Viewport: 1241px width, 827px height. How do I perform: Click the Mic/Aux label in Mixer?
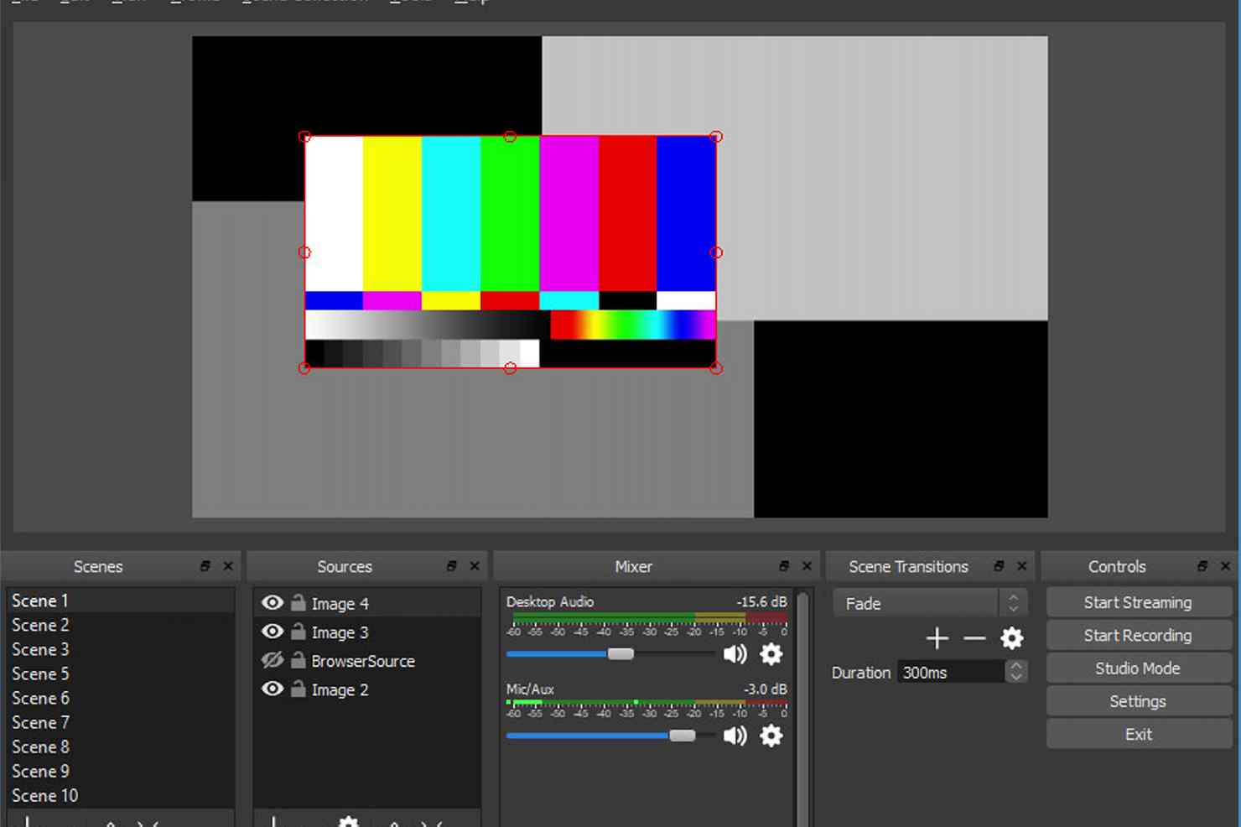[530, 689]
